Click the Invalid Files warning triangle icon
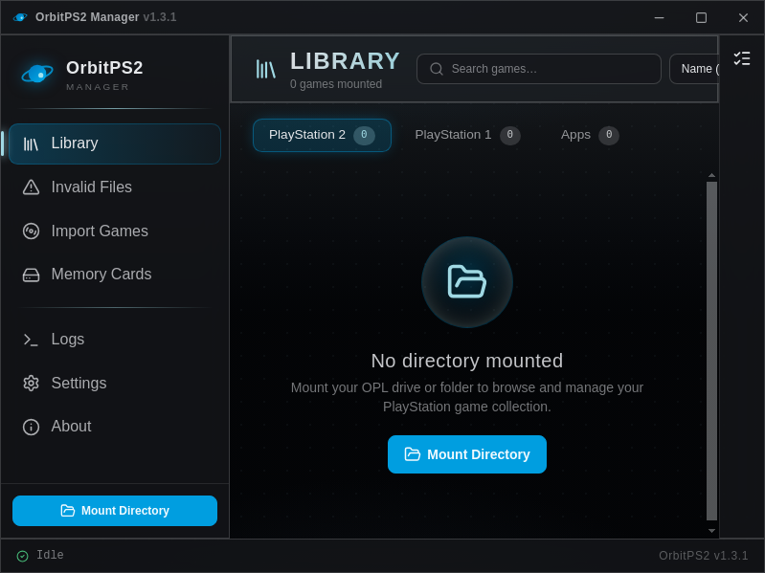The image size is (765, 573). [x=31, y=187]
